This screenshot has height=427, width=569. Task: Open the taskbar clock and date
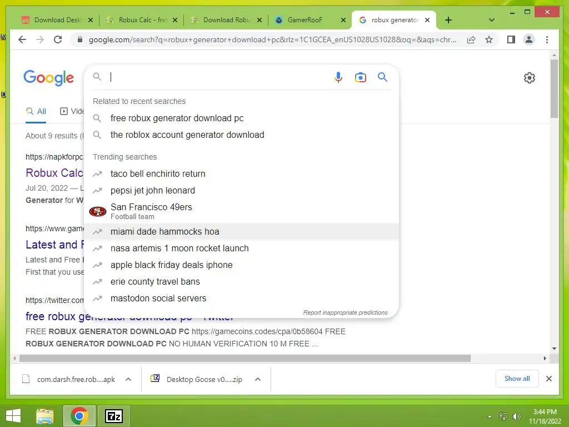[x=545, y=416]
